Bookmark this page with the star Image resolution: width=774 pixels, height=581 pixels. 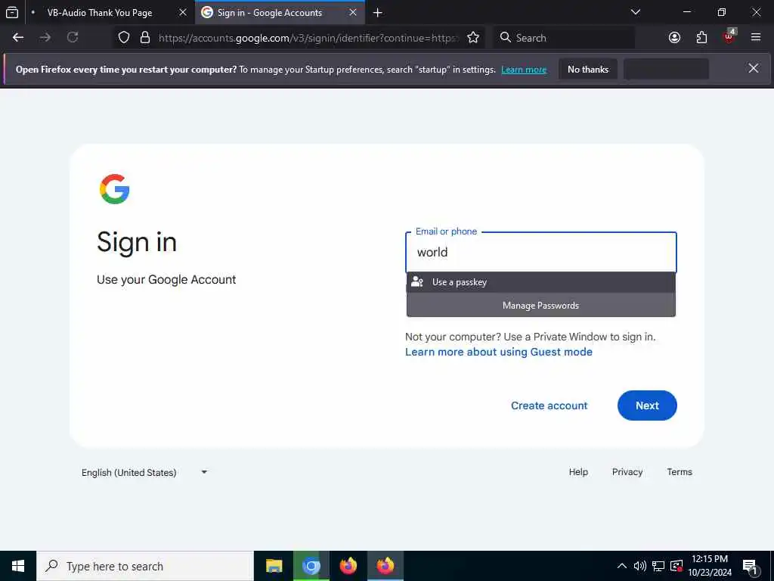473,38
